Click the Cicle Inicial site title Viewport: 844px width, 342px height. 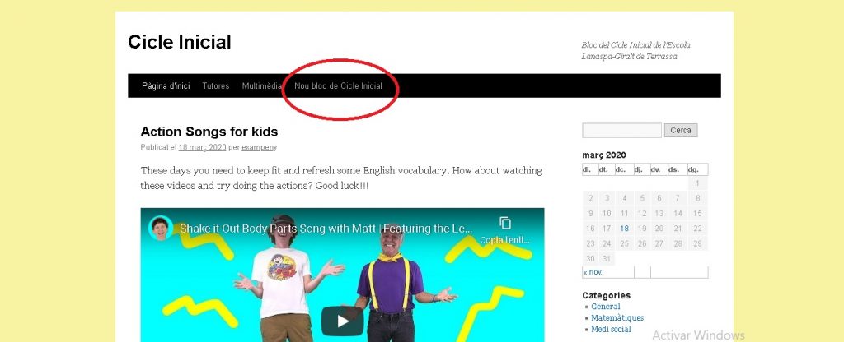click(179, 42)
